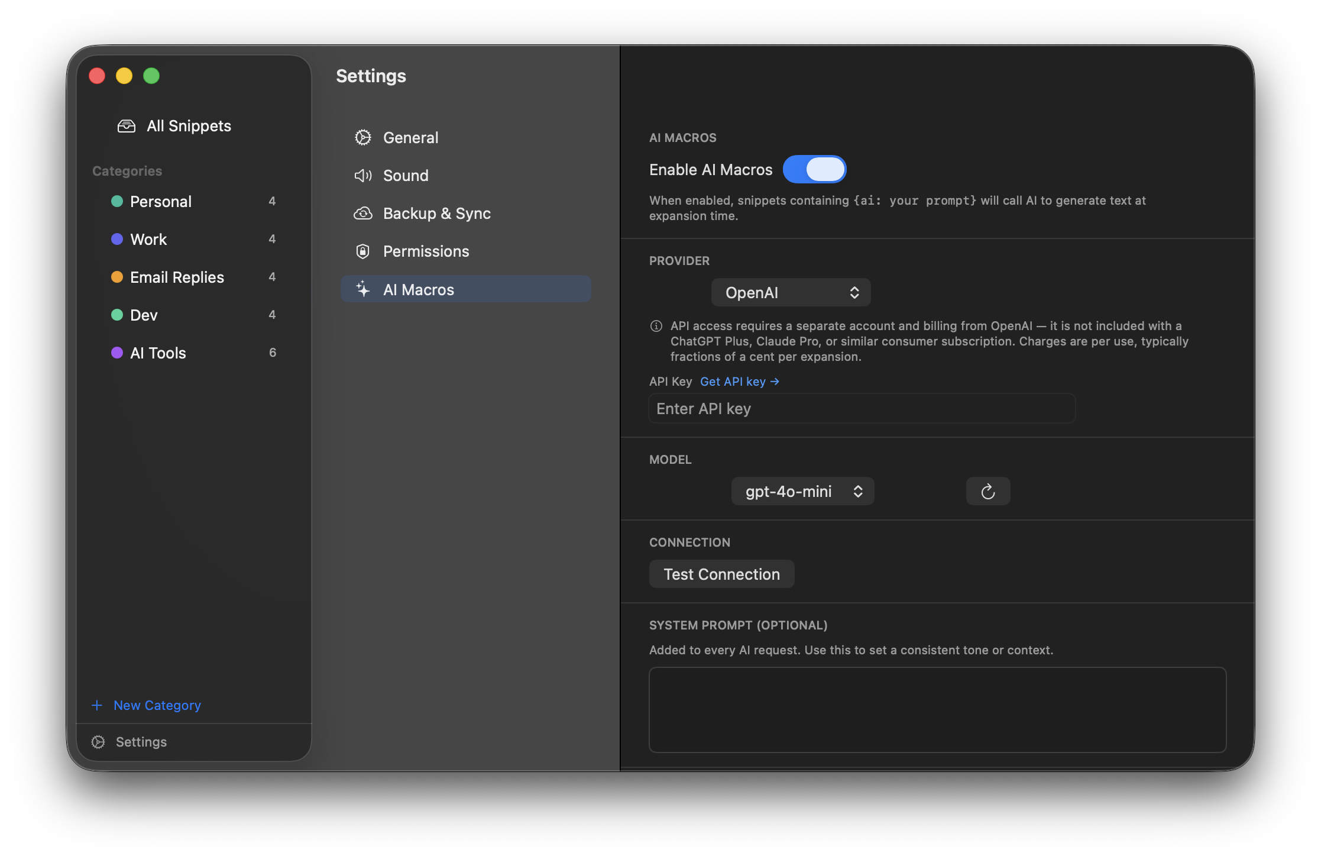The image size is (1321, 859).
Task: Open the All Snippets inbox icon
Action: pos(127,125)
